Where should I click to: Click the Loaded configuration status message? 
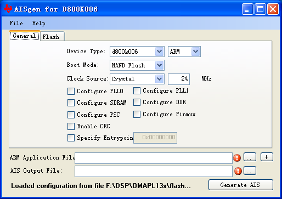coord(101,186)
